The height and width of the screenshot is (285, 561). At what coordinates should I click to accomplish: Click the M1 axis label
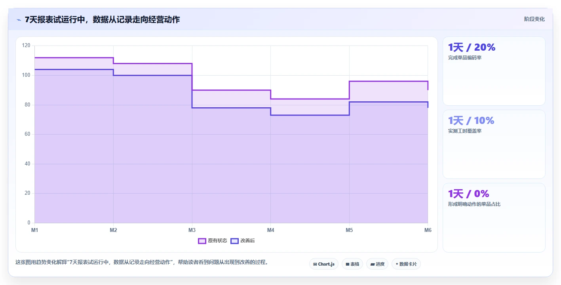34,230
